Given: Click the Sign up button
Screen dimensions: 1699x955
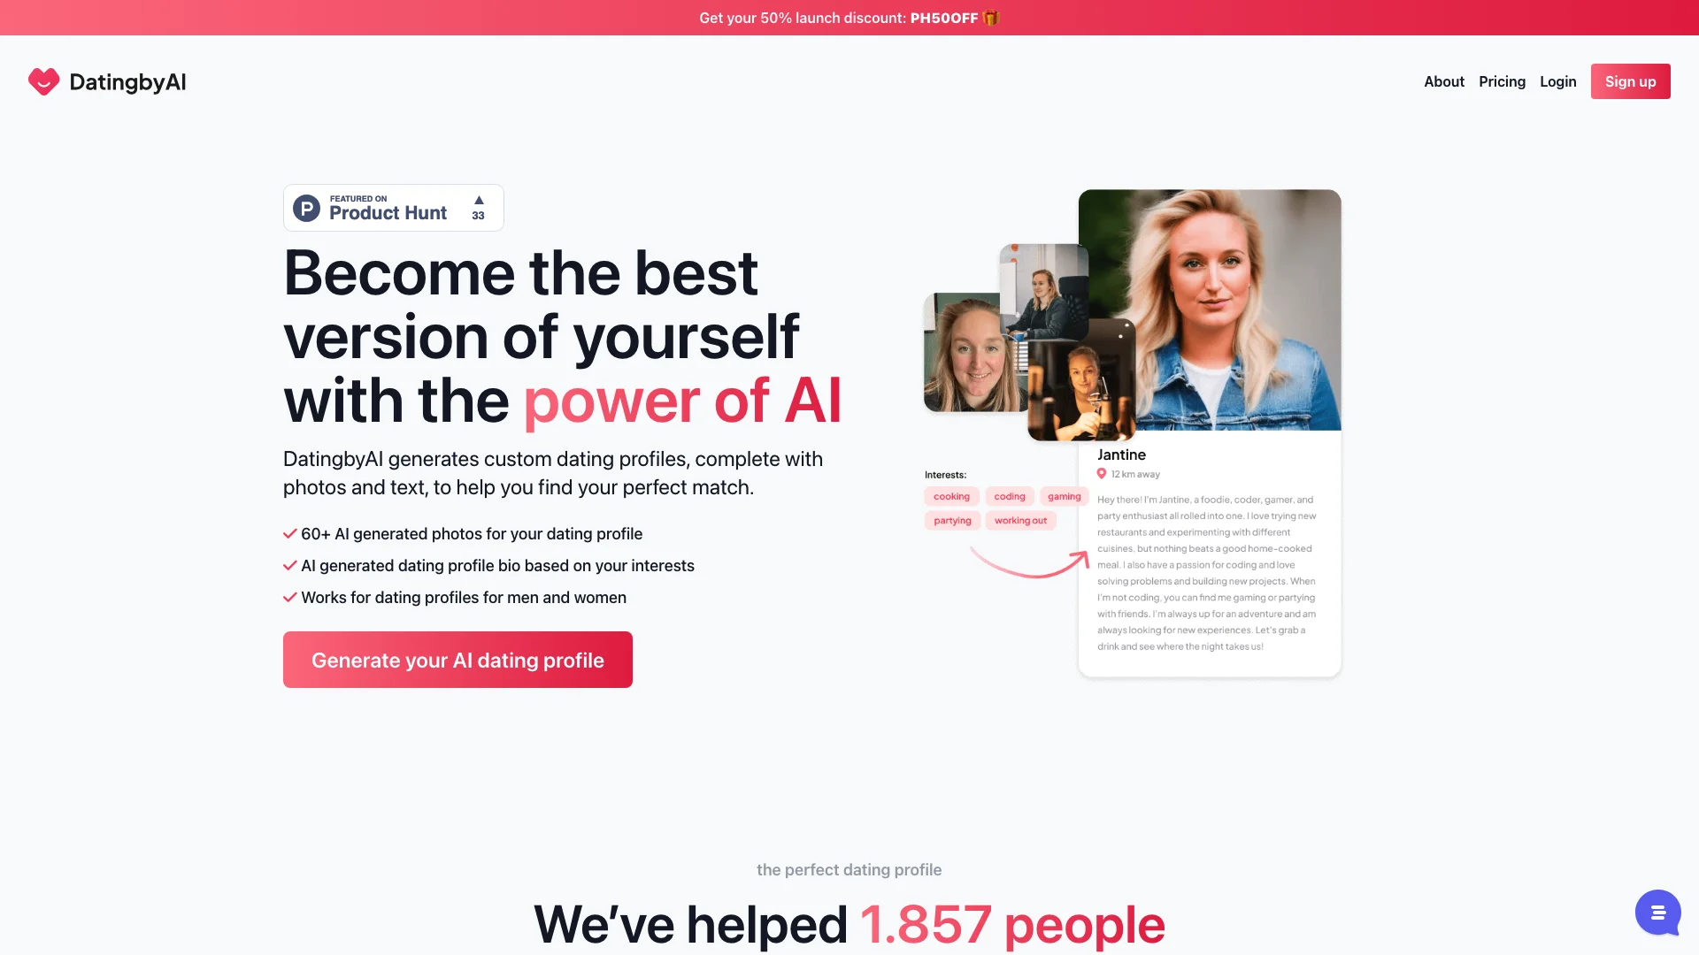Looking at the screenshot, I should click(1630, 80).
